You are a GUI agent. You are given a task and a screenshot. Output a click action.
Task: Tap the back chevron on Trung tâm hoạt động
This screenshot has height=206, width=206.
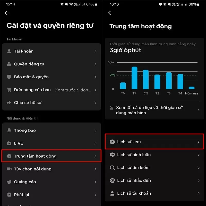(110, 13)
